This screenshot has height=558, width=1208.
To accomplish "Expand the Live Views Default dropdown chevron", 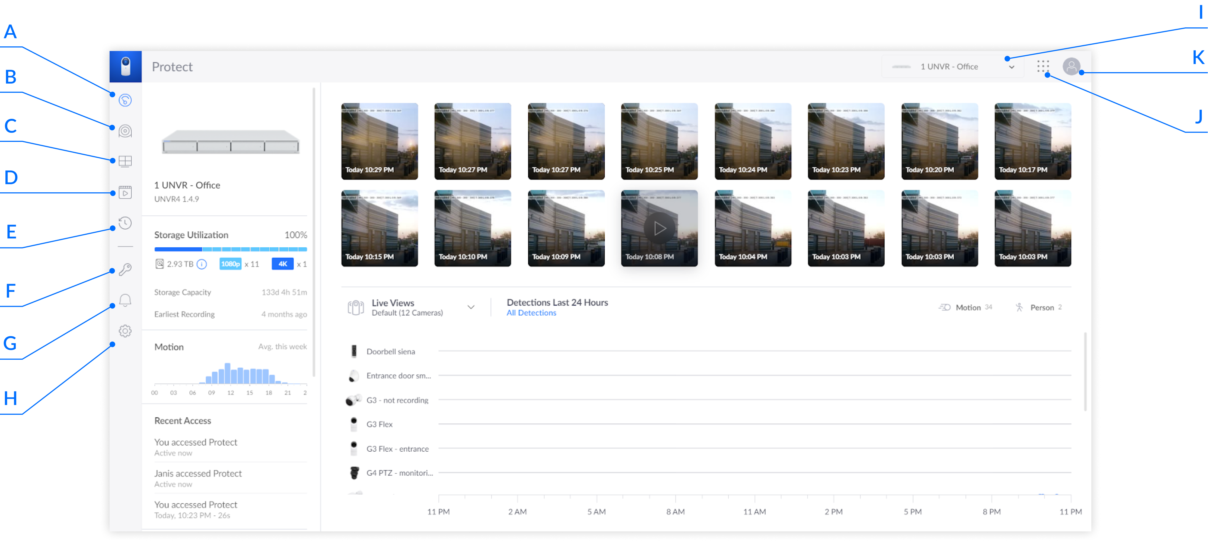I will click(x=471, y=308).
